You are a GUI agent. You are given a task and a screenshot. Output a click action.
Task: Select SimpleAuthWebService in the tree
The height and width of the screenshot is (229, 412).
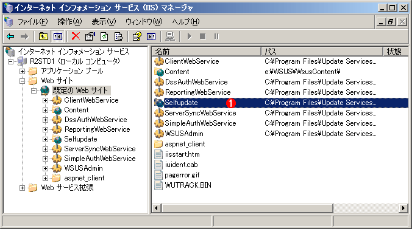100,159
